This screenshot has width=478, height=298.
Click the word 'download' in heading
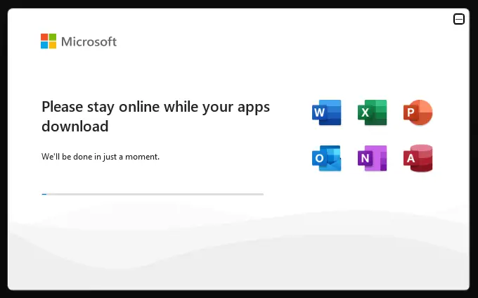[x=75, y=127]
